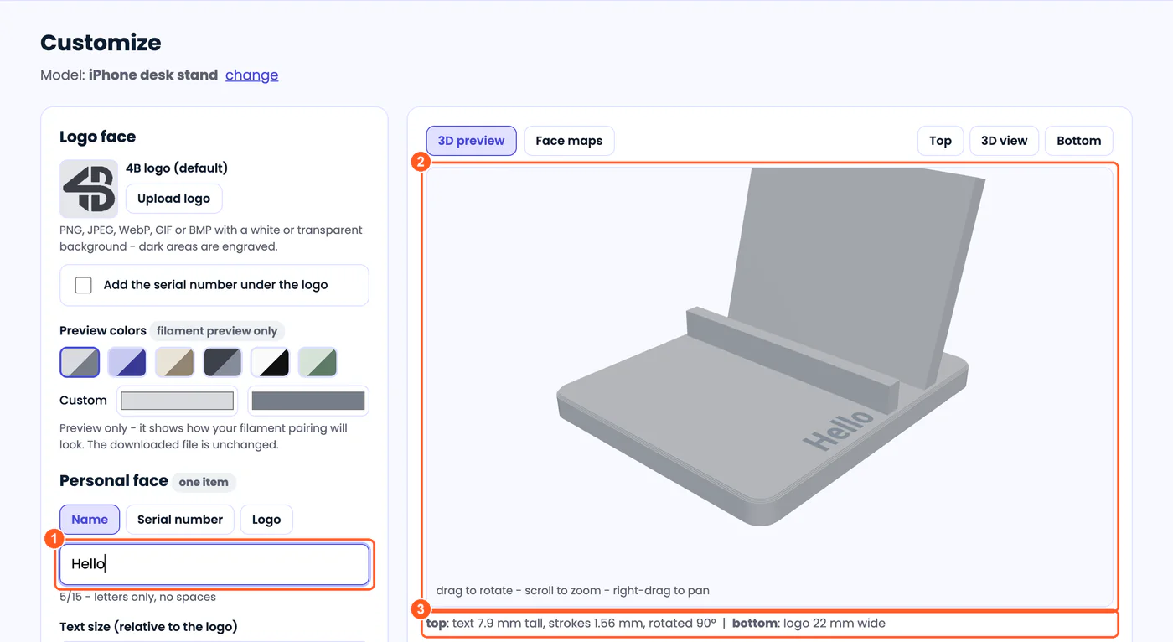This screenshot has width=1173, height=642.
Task: Focus the name text field containing Hello
Action: tap(214, 564)
